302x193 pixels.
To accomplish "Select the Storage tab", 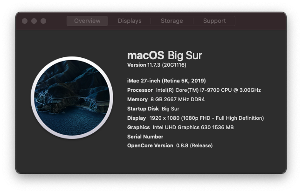I will [172, 21].
